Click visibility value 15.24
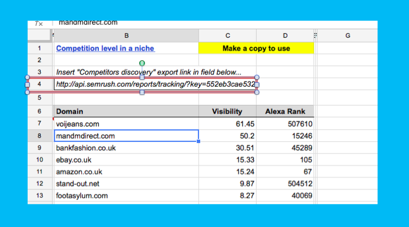This screenshot has width=409, height=227. click(245, 172)
